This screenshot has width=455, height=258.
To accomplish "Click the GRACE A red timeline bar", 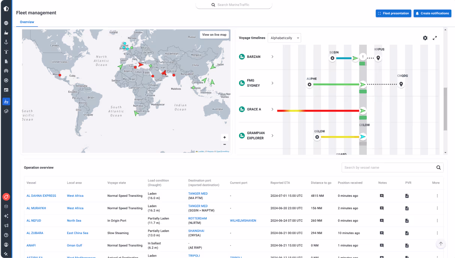I will [x=318, y=111].
